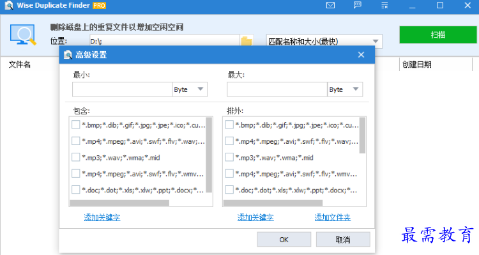Click the 位置 path field showing D:\

point(164,41)
